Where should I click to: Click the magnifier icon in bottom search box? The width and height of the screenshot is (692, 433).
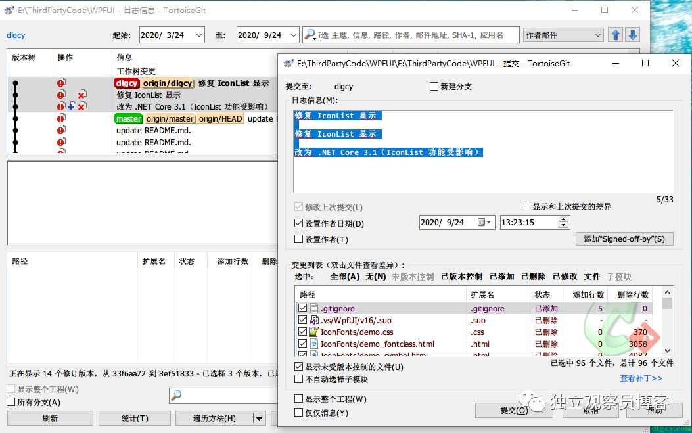point(176,395)
